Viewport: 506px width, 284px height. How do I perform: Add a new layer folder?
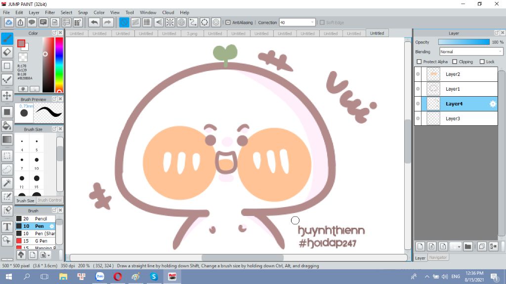(x=467, y=247)
